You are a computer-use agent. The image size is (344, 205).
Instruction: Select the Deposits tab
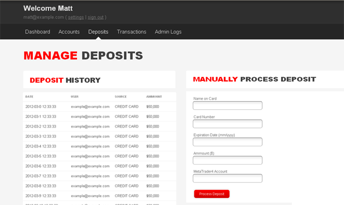tap(98, 32)
